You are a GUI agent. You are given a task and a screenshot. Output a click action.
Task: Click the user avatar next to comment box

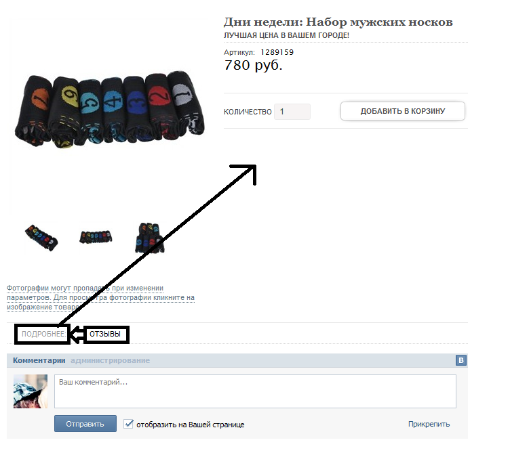click(31, 391)
